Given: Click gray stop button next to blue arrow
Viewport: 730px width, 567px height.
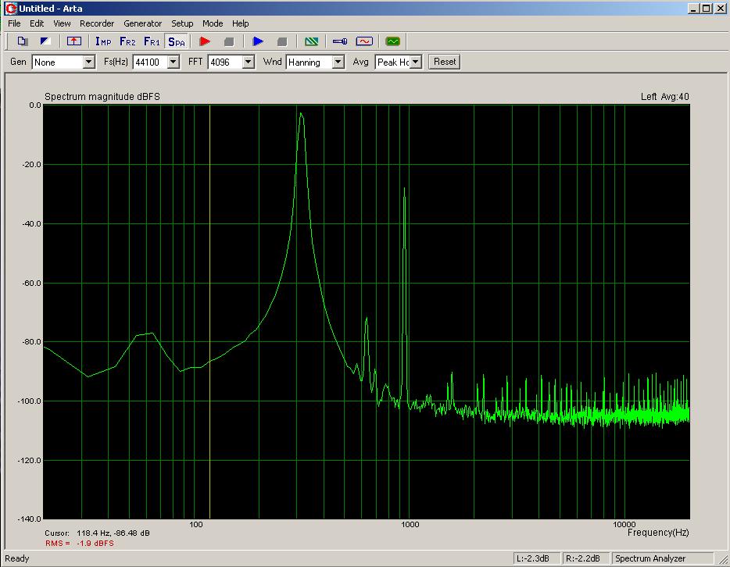Looking at the screenshot, I should tap(281, 42).
